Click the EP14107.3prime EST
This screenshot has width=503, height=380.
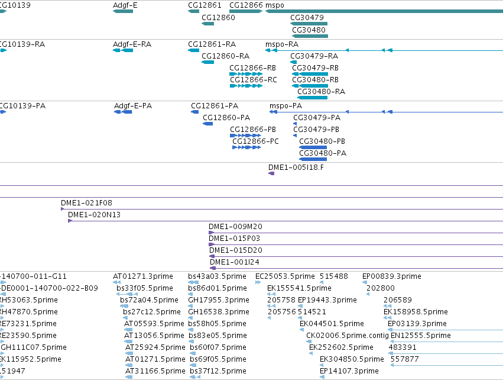click(x=322, y=378)
